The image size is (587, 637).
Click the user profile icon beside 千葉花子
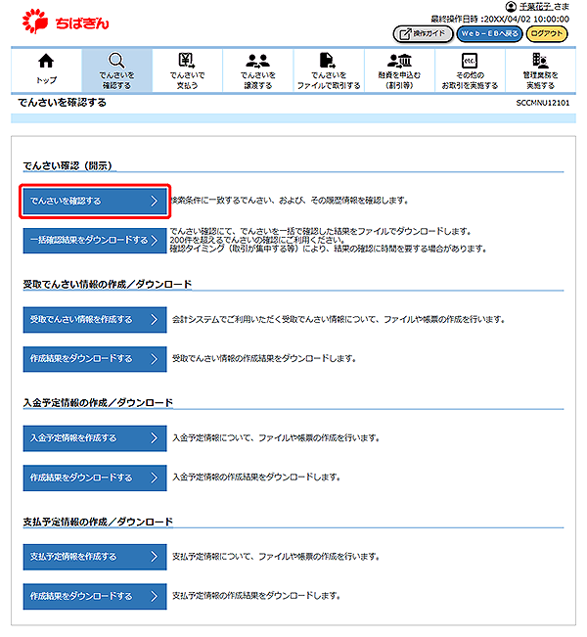pyautogui.click(x=511, y=7)
